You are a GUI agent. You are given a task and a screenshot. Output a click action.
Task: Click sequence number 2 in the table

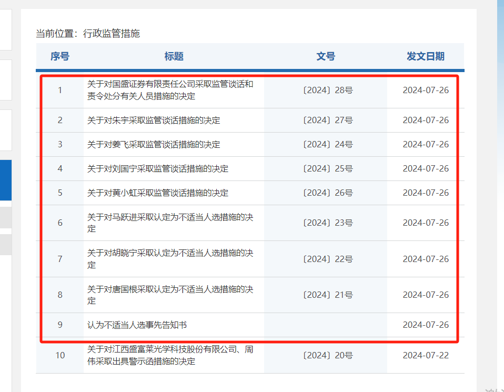coord(60,120)
